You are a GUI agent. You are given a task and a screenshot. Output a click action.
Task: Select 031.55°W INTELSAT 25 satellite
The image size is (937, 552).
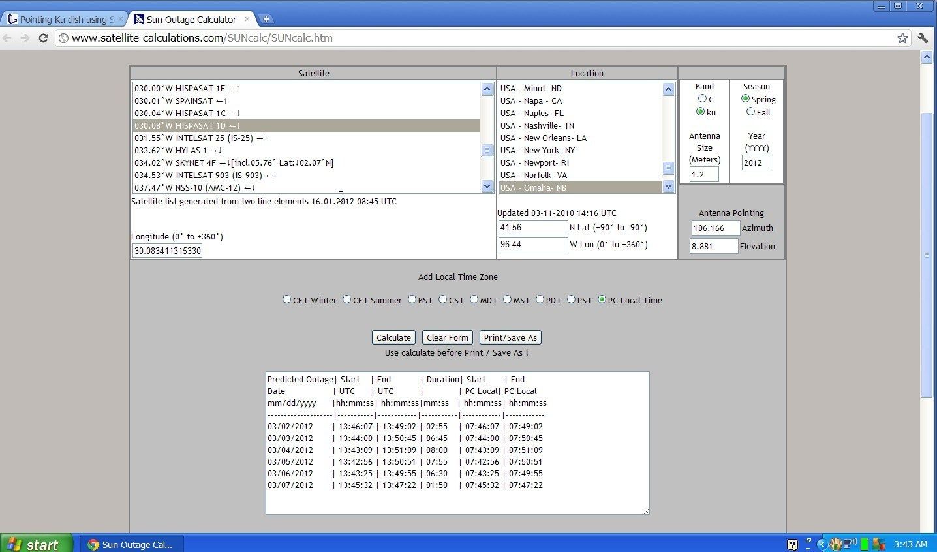coord(306,138)
